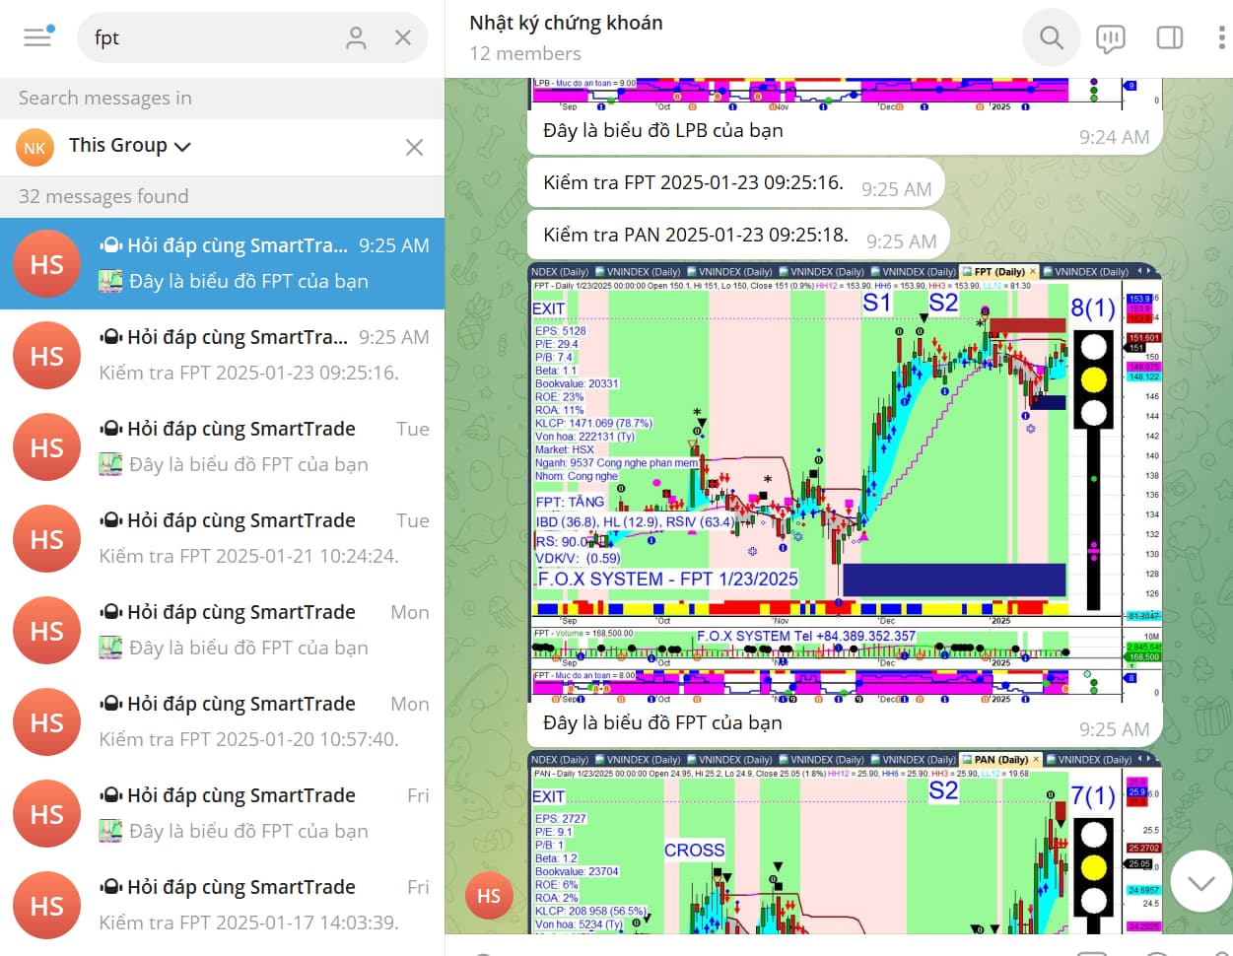
Task: Clear the fpt search text
Action: pyautogui.click(x=403, y=37)
